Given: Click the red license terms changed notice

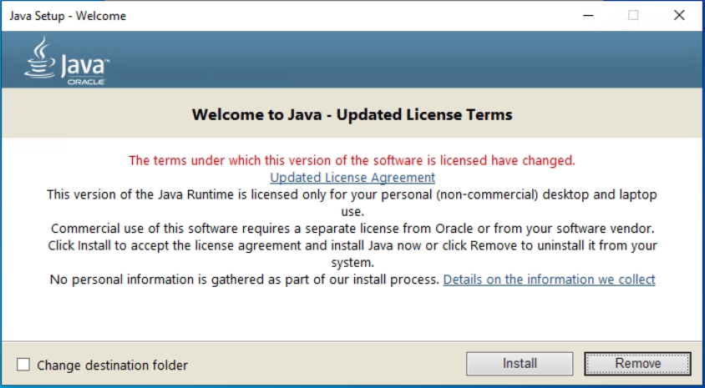Looking at the screenshot, I should coord(352,160).
